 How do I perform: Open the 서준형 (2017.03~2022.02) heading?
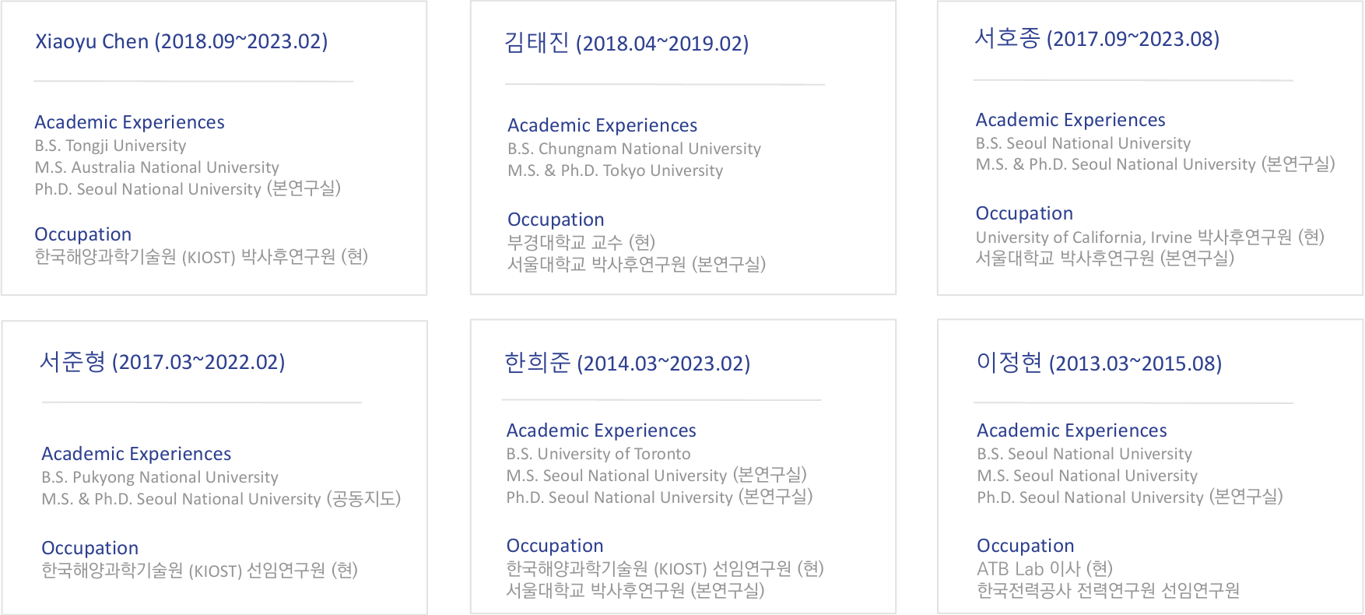click(x=163, y=362)
